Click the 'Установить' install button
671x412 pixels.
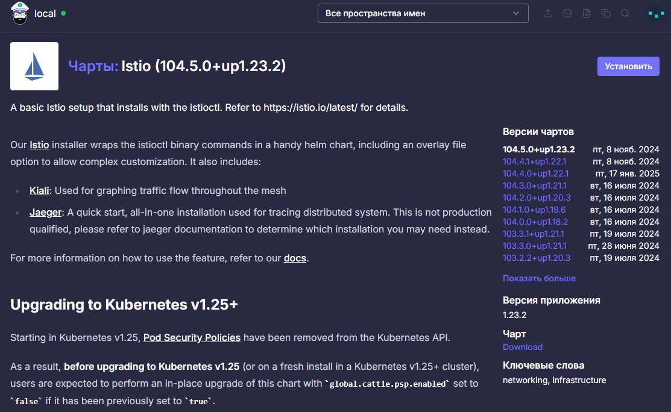pos(628,66)
